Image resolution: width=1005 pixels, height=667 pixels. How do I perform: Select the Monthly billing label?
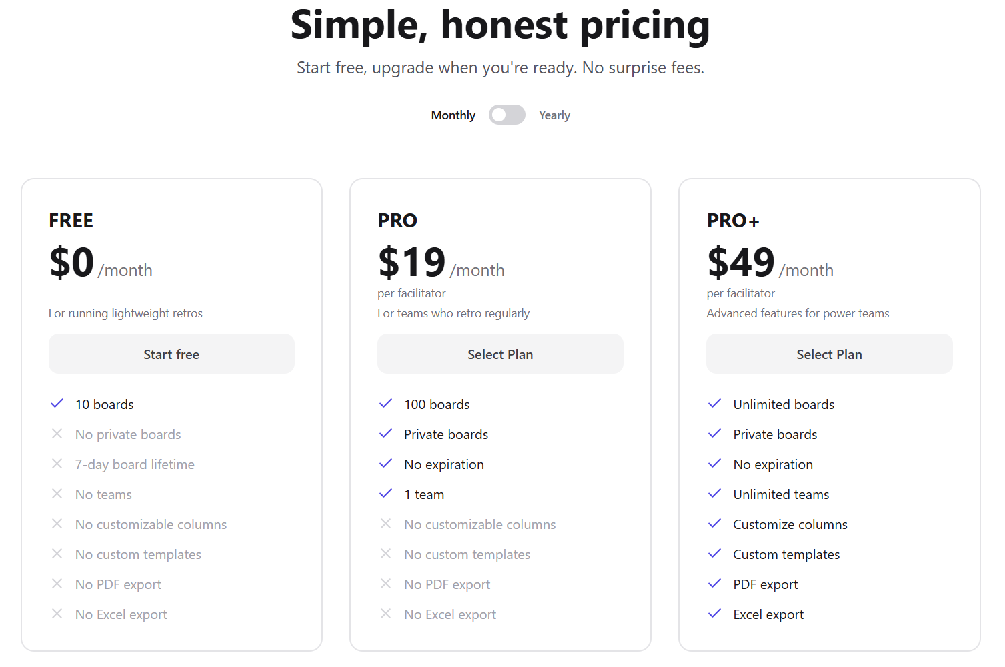pos(453,115)
